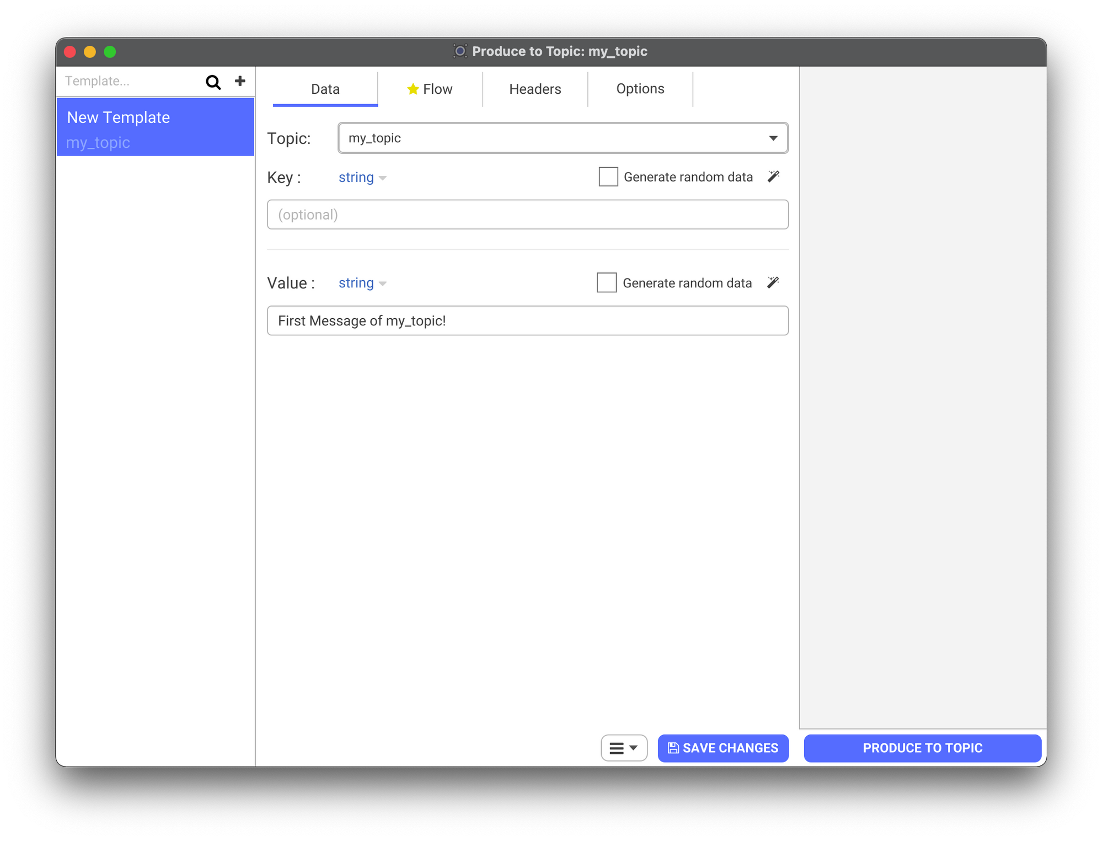Click the Value magic wand generator icon

pyautogui.click(x=773, y=282)
